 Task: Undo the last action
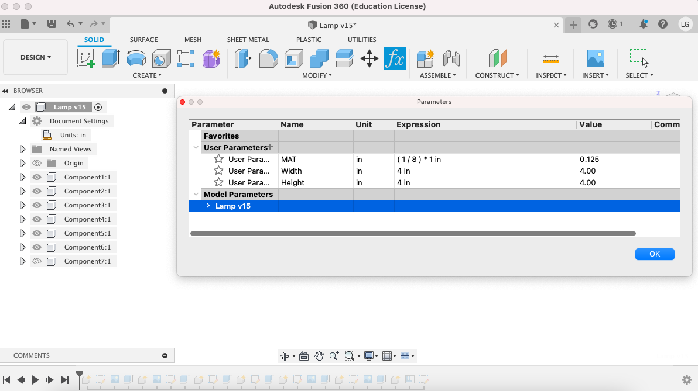pyautogui.click(x=70, y=24)
